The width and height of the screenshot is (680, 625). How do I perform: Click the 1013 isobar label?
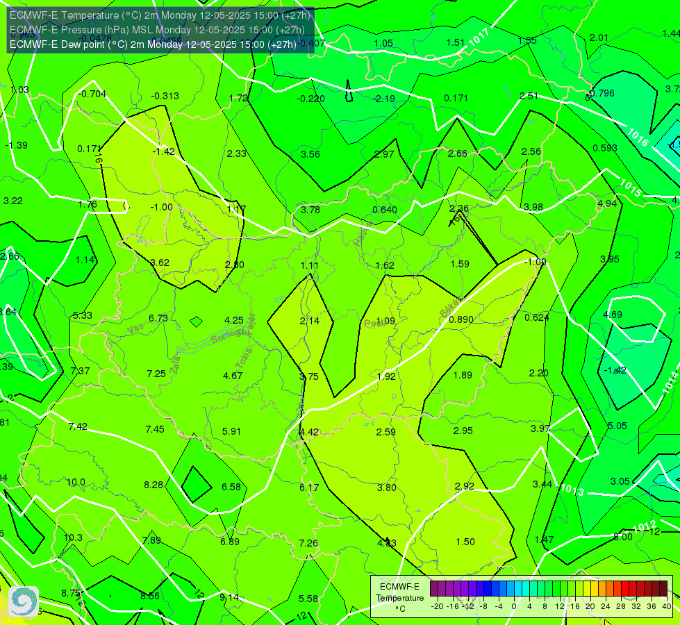(572, 490)
